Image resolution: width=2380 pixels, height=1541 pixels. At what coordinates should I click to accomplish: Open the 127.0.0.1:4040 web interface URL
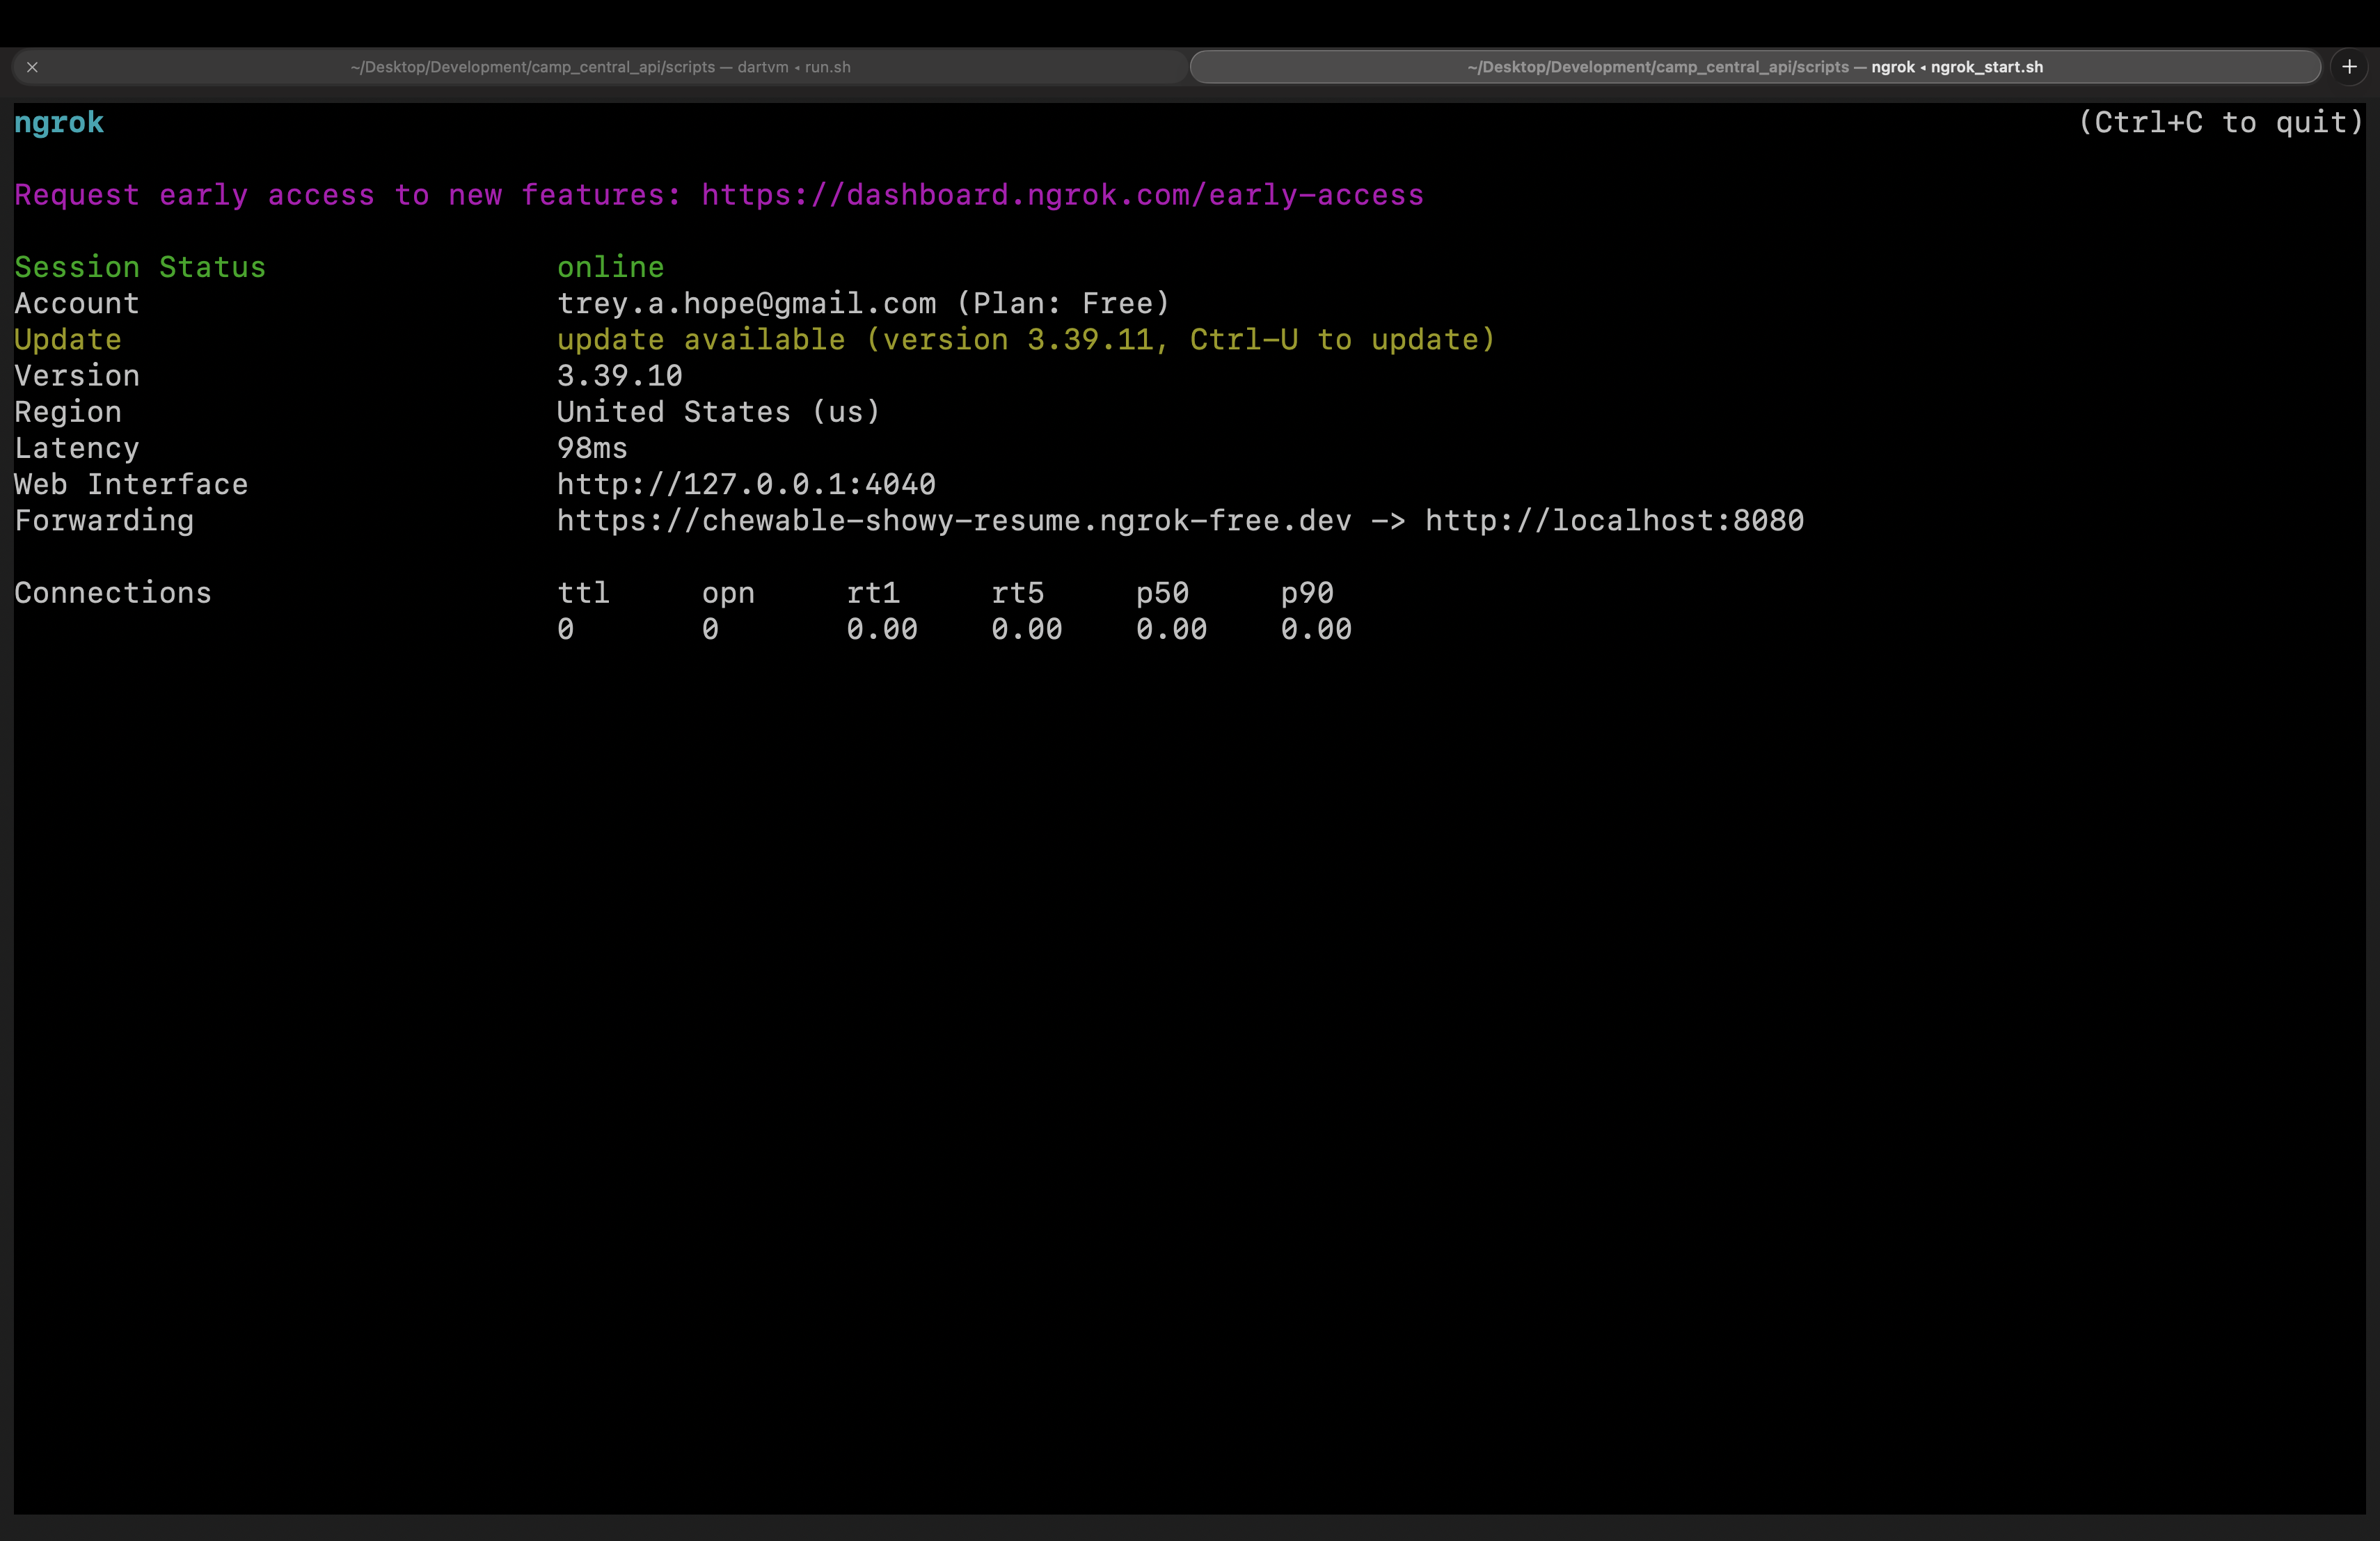(x=746, y=484)
